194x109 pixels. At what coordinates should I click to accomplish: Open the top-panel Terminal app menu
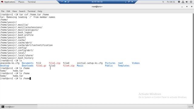(32, 2)
